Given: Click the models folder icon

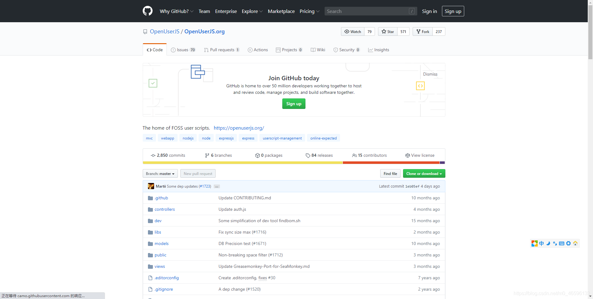Looking at the screenshot, I should (x=150, y=244).
